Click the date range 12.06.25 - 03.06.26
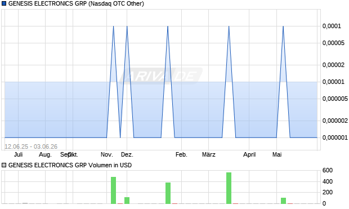This screenshot has height=209, width=349. click(x=31, y=146)
